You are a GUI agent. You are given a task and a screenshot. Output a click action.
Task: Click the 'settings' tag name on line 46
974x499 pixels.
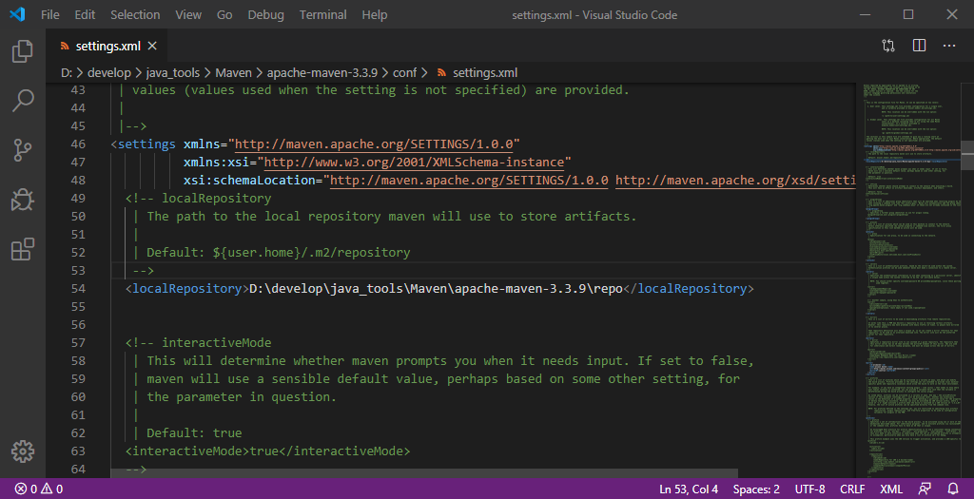click(146, 144)
